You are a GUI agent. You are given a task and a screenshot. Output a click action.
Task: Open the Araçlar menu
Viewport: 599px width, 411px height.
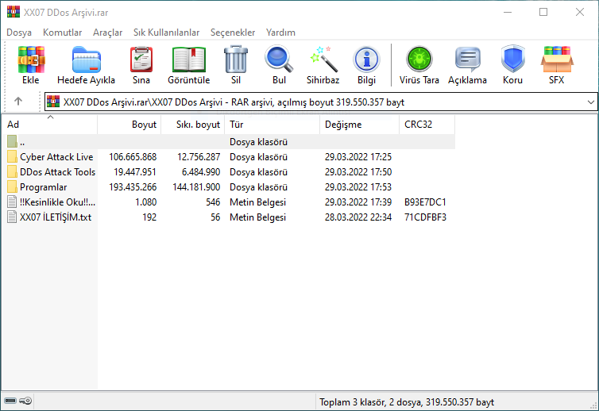108,33
